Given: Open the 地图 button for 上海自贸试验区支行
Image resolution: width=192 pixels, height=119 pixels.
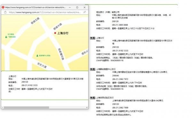Looking at the screenshot, I should point(92,98).
